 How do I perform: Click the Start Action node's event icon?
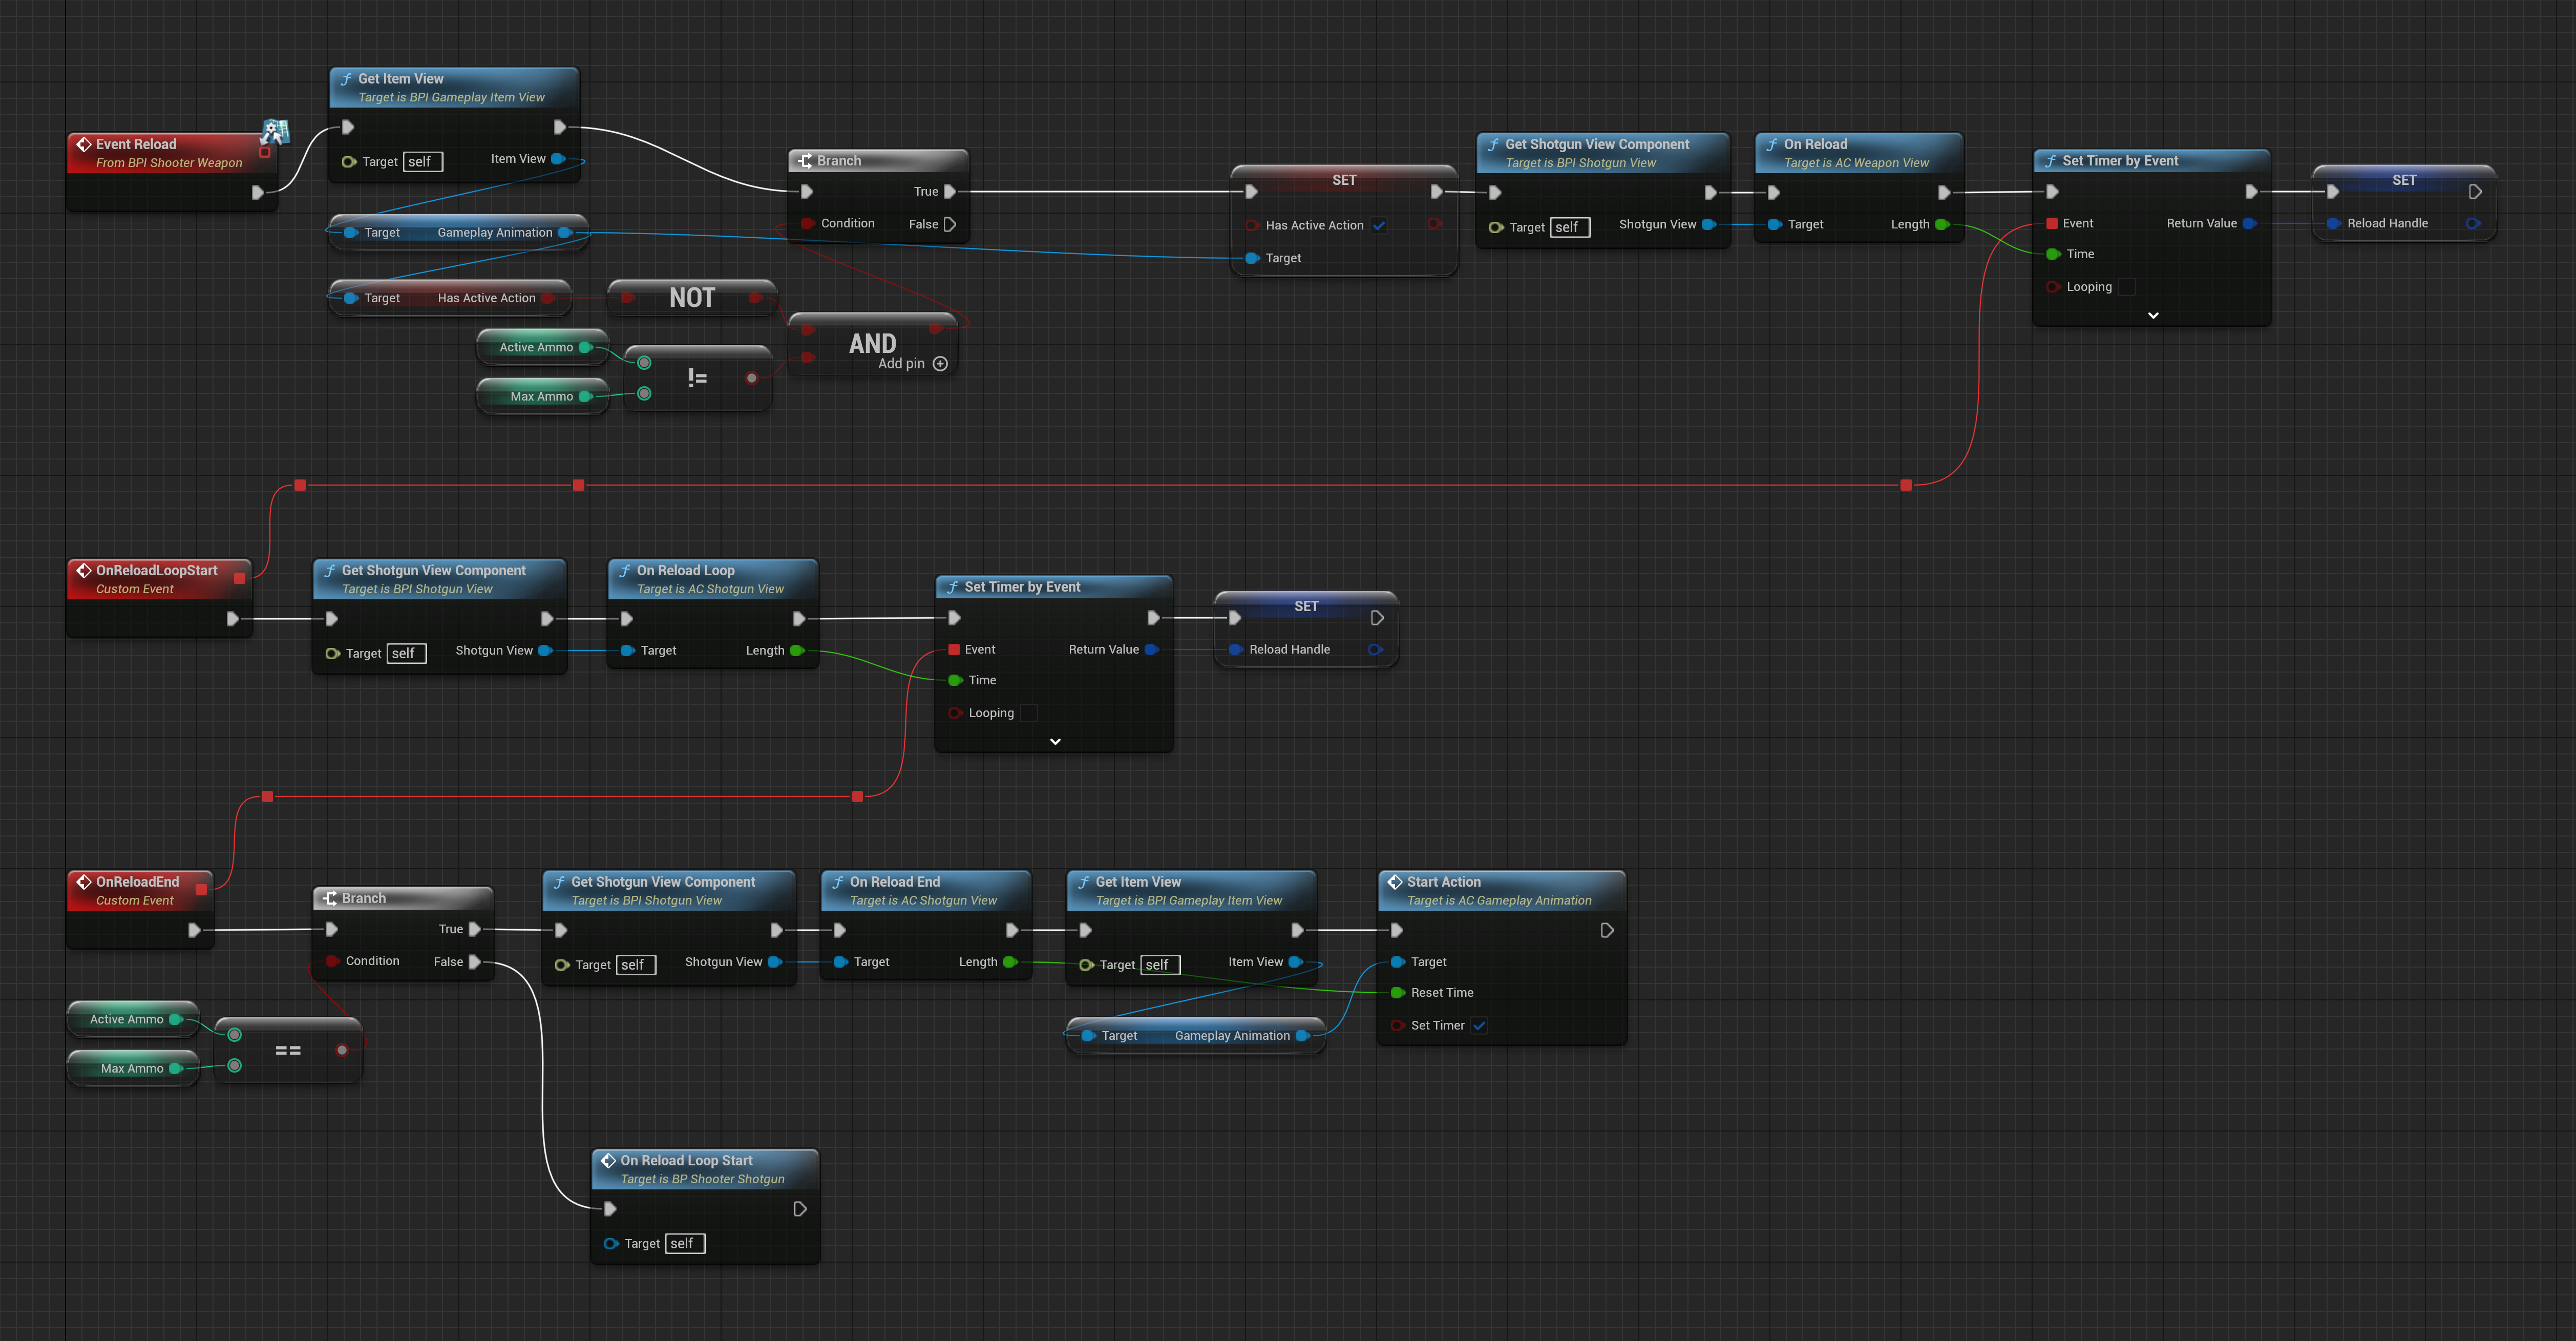pyautogui.click(x=1394, y=882)
